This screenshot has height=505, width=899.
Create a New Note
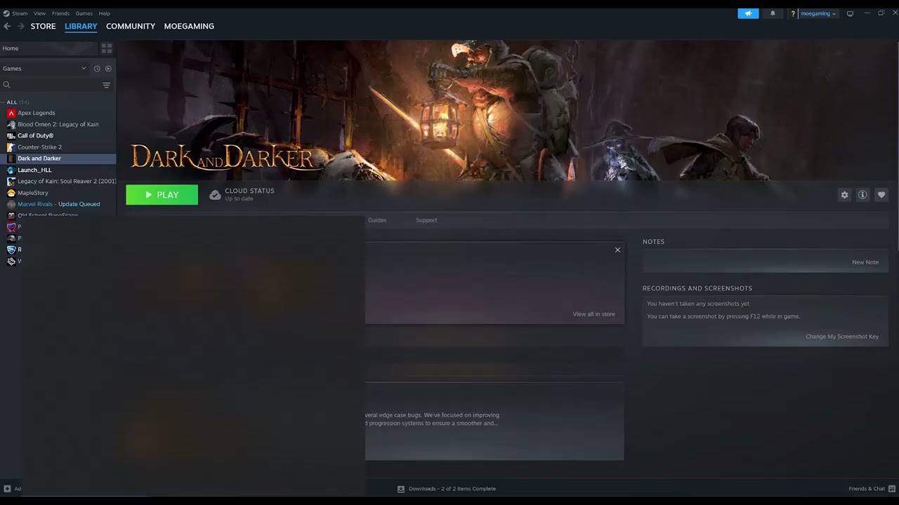[865, 262]
